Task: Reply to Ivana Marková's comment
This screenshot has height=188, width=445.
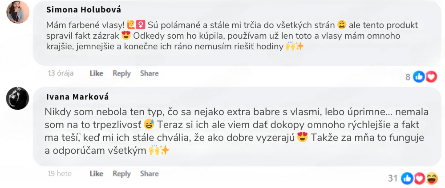Action: click(x=121, y=174)
